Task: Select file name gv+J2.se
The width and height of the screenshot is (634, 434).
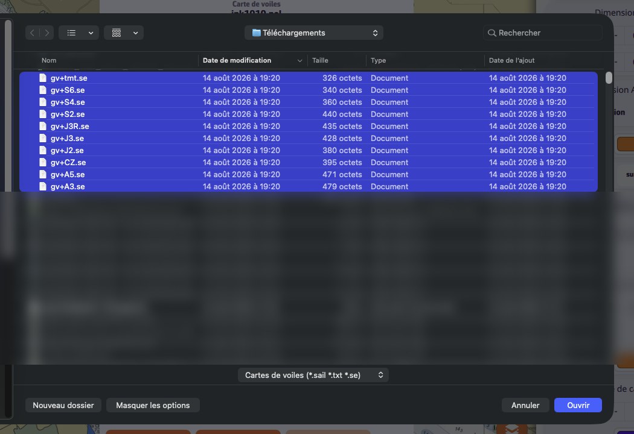Action: point(67,150)
